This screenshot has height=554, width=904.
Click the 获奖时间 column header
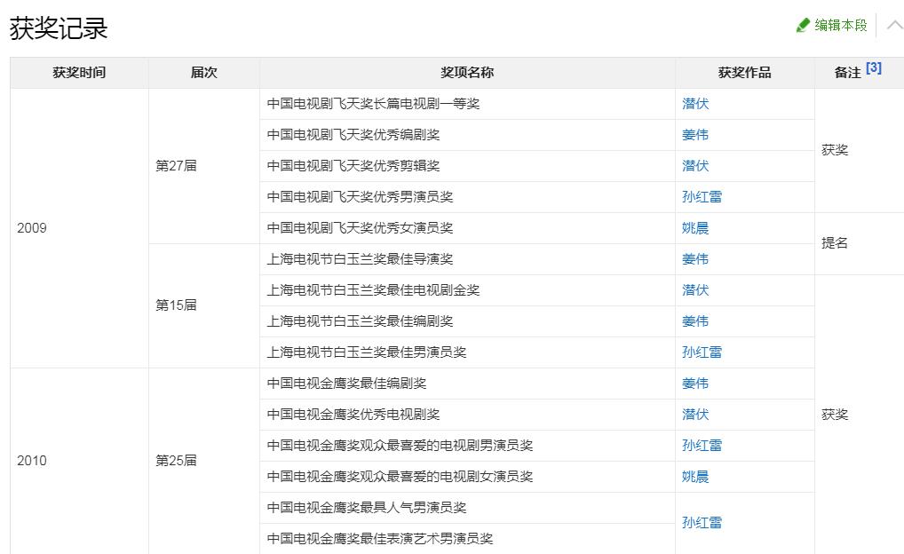pos(78,72)
